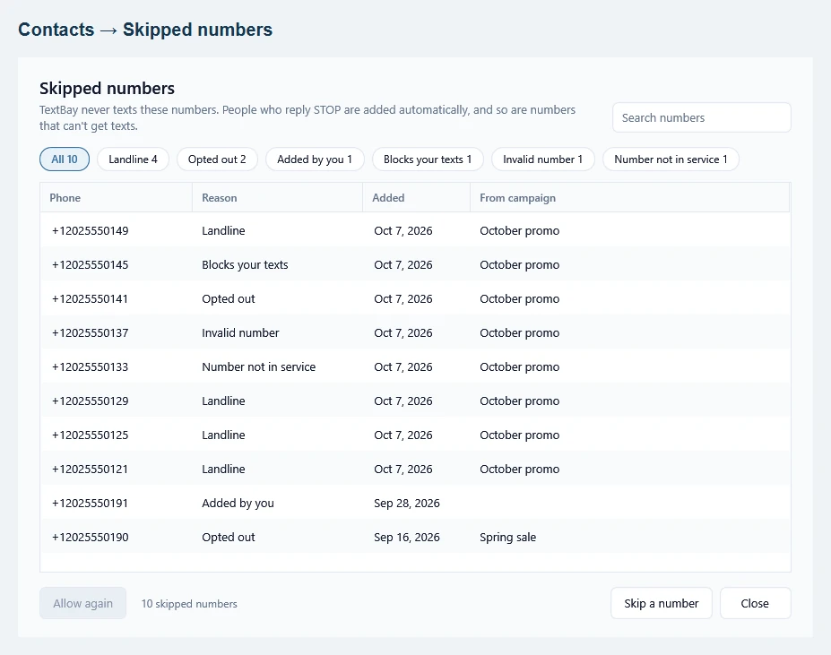The image size is (831, 655).
Task: Open Skip a number dialog
Action: tap(661, 603)
